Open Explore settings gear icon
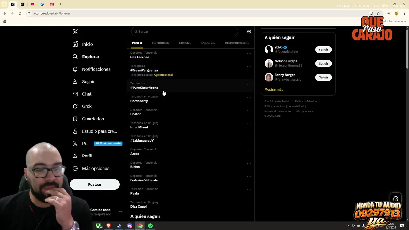This screenshot has width=409, height=230. tap(249, 32)
